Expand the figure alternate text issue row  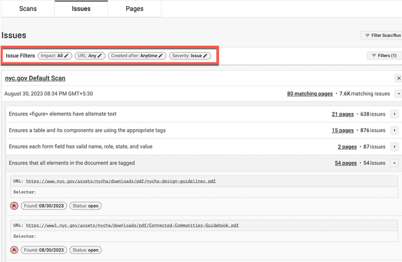[x=395, y=114]
